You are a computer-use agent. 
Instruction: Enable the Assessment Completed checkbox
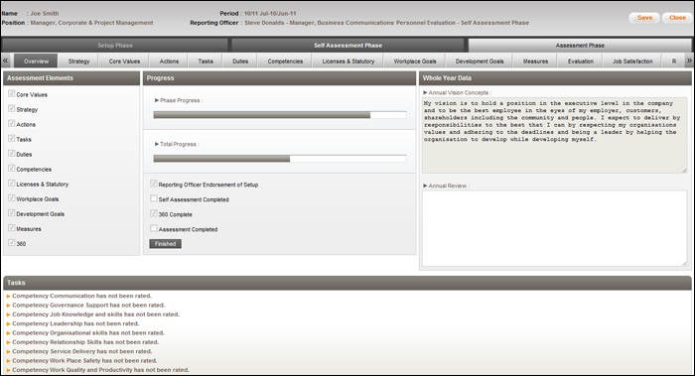pos(154,228)
